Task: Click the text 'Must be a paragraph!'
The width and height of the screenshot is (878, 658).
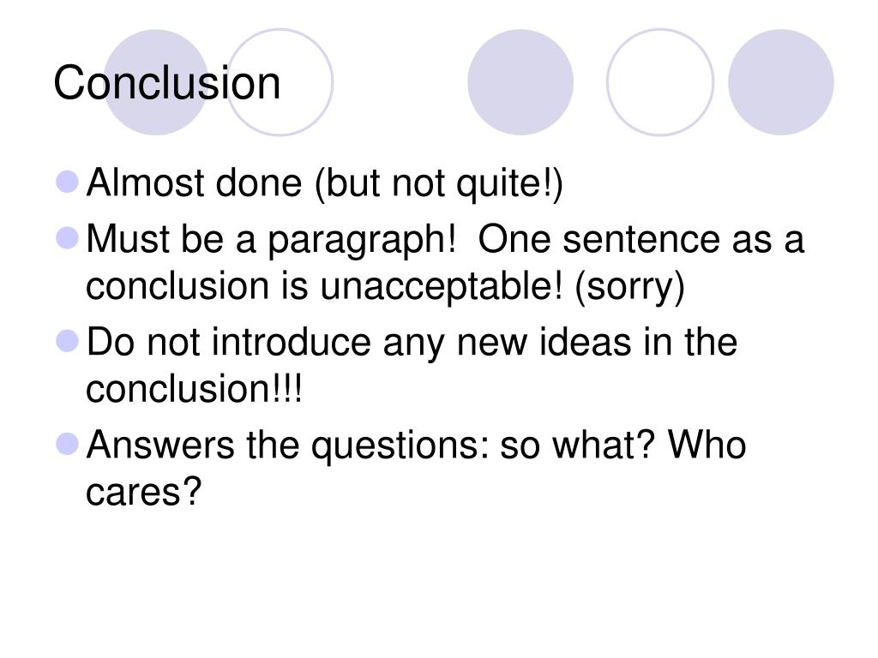Action: (x=272, y=240)
